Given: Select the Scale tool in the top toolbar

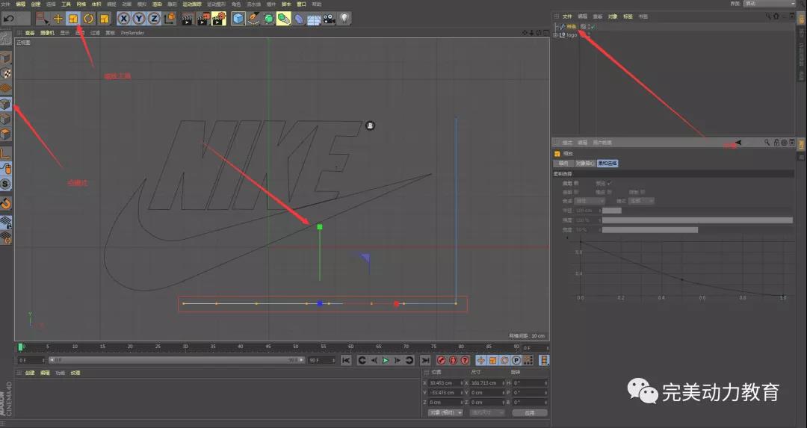Looking at the screenshot, I should pyautogui.click(x=73, y=18).
